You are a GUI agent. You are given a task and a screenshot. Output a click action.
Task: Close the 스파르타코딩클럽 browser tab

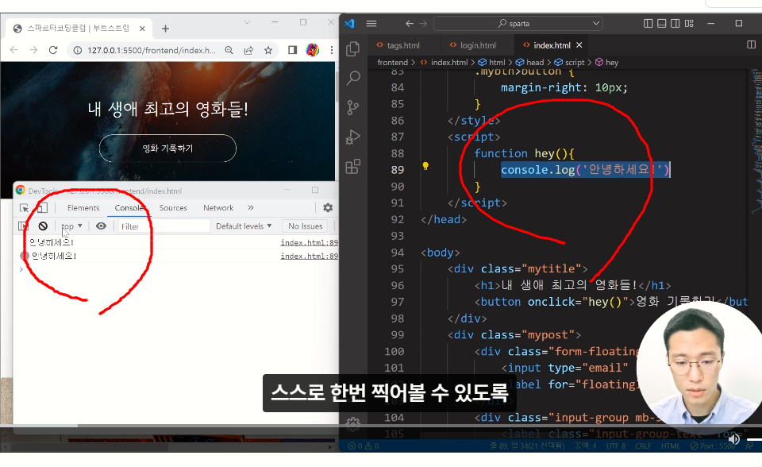(142, 29)
